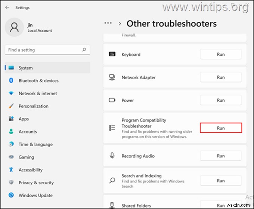Open the jin user account avatar

(x=14, y=27)
